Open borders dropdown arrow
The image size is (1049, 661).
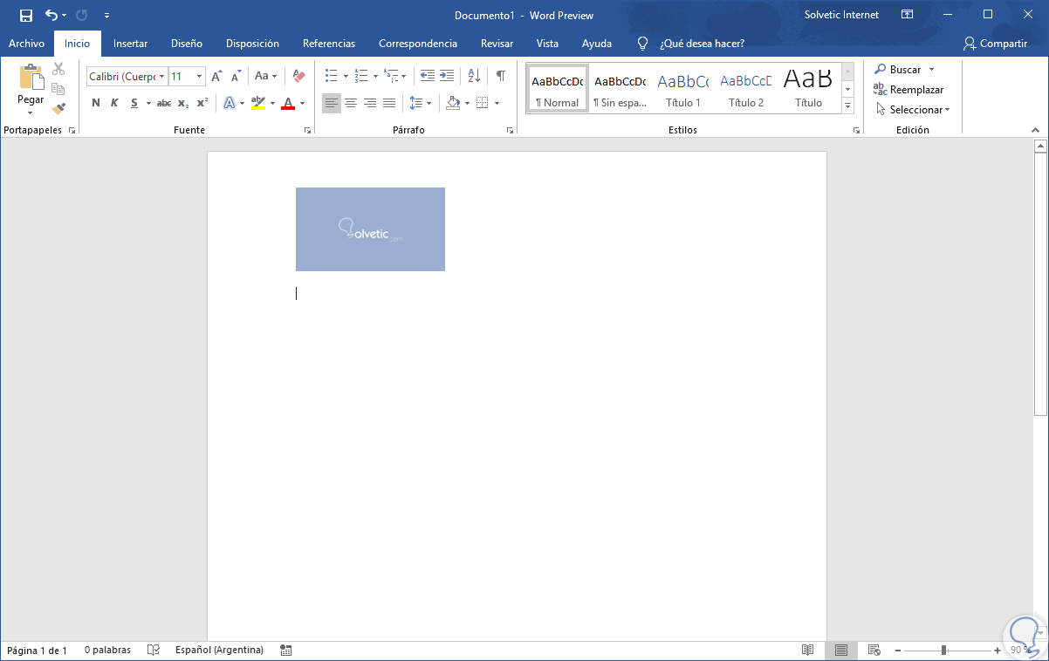[497, 103]
